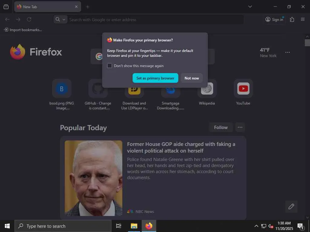310x232 pixels.
Task: Go back with the back arrow
Action: [7, 19]
